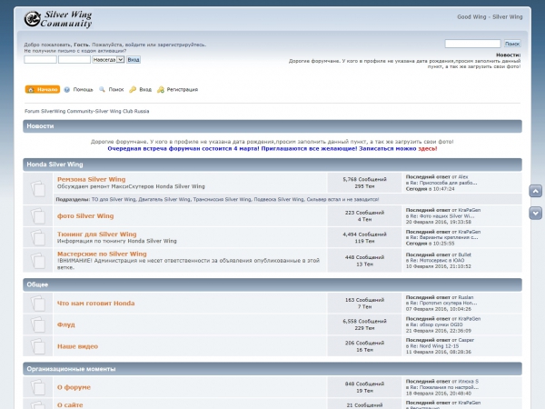The width and height of the screenshot is (545, 409).
Task: Open the Re: Фото наших Silver Wi... last post
Action: click(x=442, y=216)
